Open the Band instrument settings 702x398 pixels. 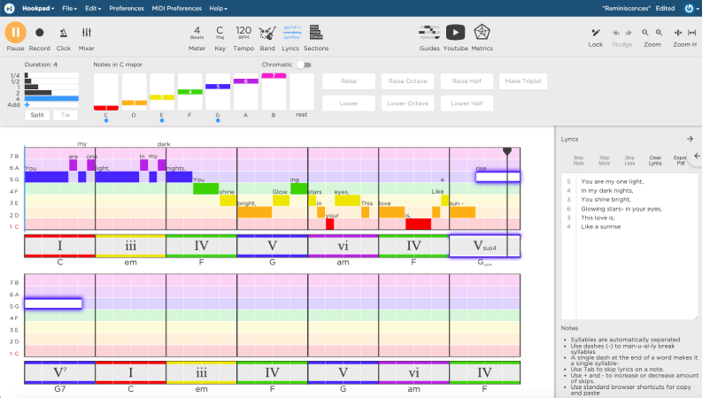(x=266, y=33)
